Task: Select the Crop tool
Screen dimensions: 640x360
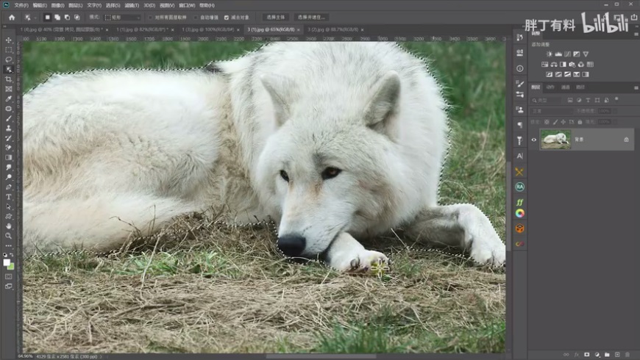Action: [x=9, y=79]
